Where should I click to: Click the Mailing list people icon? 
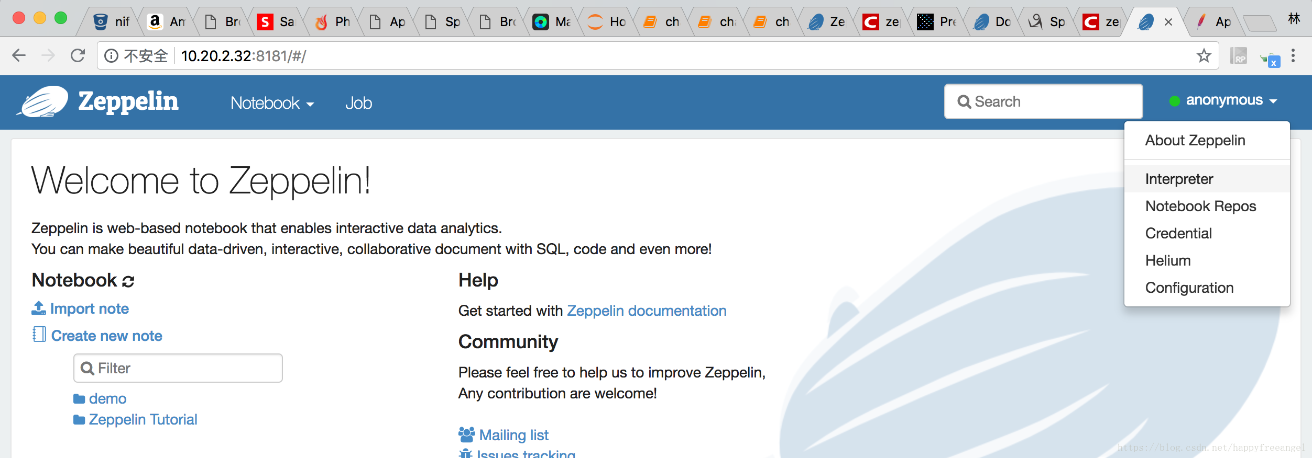[x=466, y=434]
